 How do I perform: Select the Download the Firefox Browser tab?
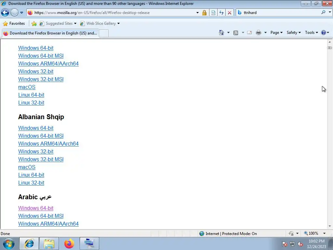tap(50, 33)
